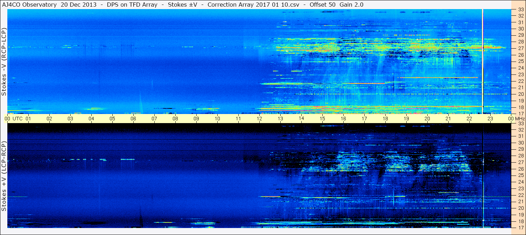Click the 29 MHz tick of the Stokes +V panel
Image resolution: width=526 pixels, height=235 pixels.
[x=520, y=149]
